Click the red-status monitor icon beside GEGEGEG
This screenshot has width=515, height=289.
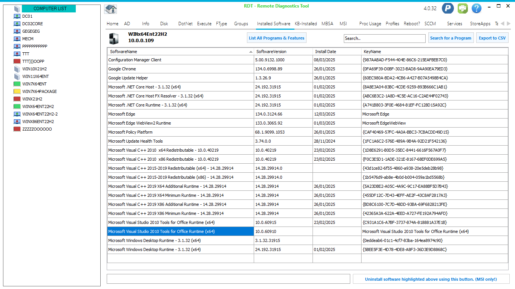pyautogui.click(x=17, y=31)
